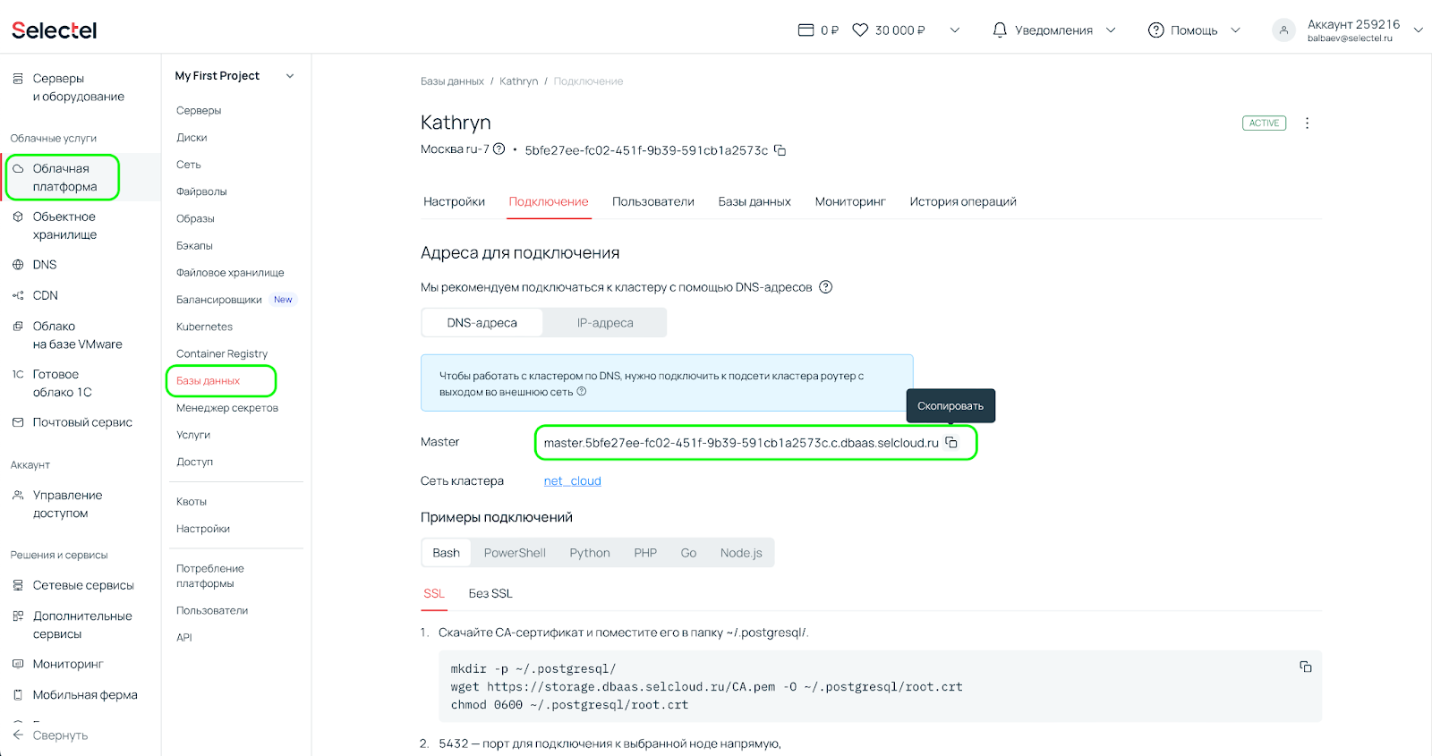The height and width of the screenshot is (756, 1432).
Task: Select the DNS-адреса toggle option
Action: pyautogui.click(x=482, y=323)
